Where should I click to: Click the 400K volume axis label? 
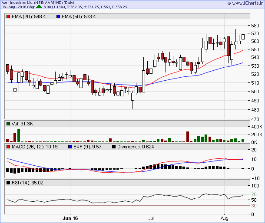pyautogui.click(x=257, y=127)
